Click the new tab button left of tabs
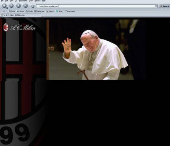The width and height of the screenshot is (170, 146). (1, 15)
